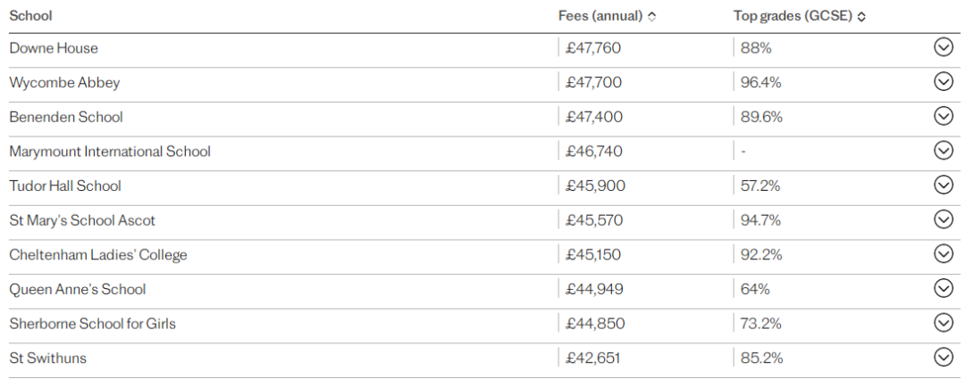Select the Downe House school name
The height and width of the screenshot is (379, 965).
tap(54, 48)
